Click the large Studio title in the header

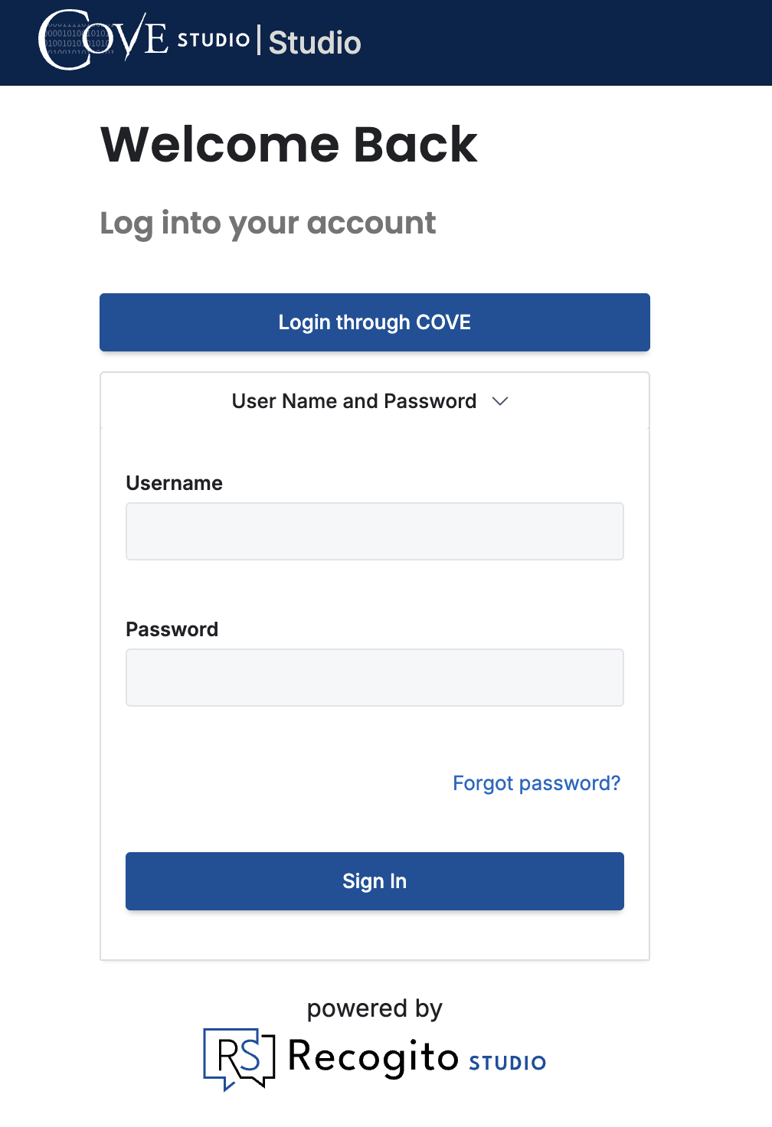tap(315, 43)
